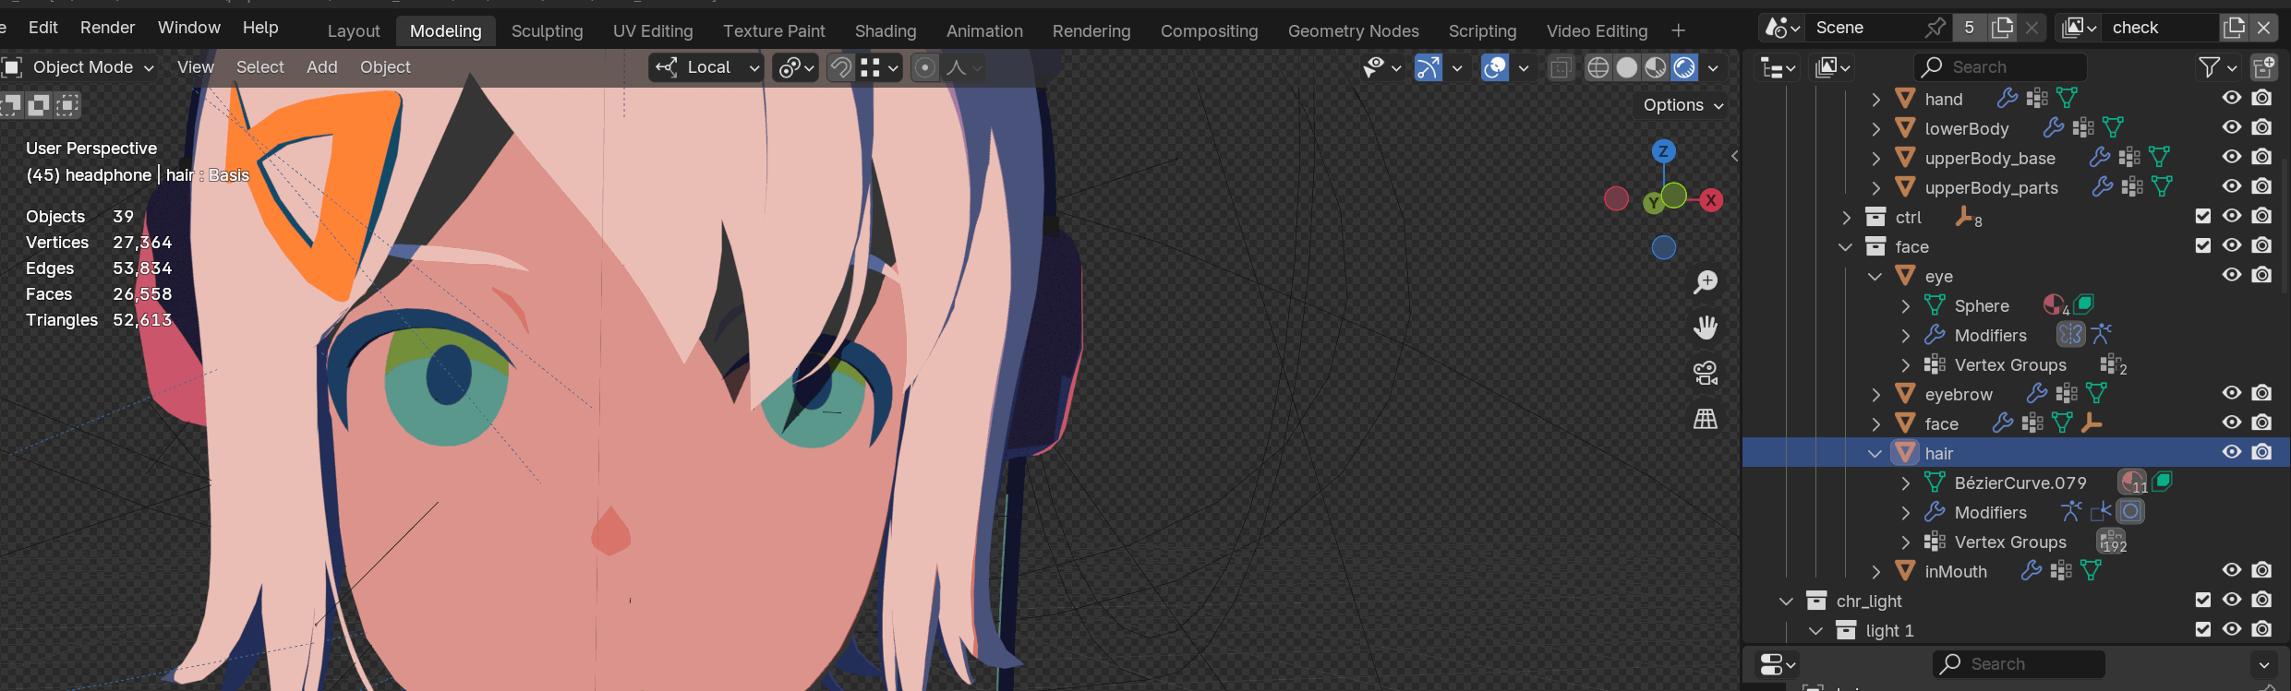2291x691 pixels.
Task: Switch to Sculpting workspace tab
Action: click(547, 31)
